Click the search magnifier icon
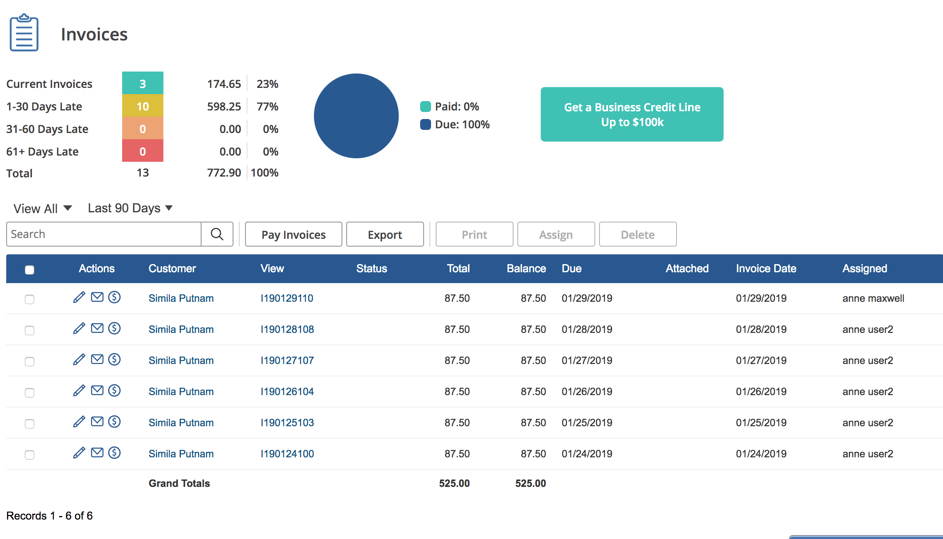Screen dimensions: 943x539 (217, 234)
